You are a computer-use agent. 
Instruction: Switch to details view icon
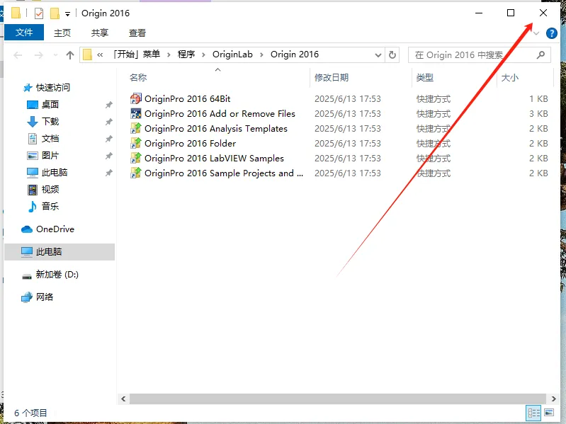(x=534, y=413)
